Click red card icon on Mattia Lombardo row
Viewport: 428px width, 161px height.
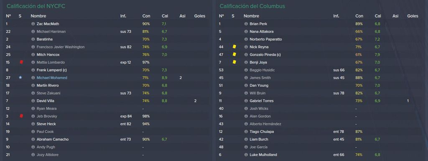coord(21,62)
